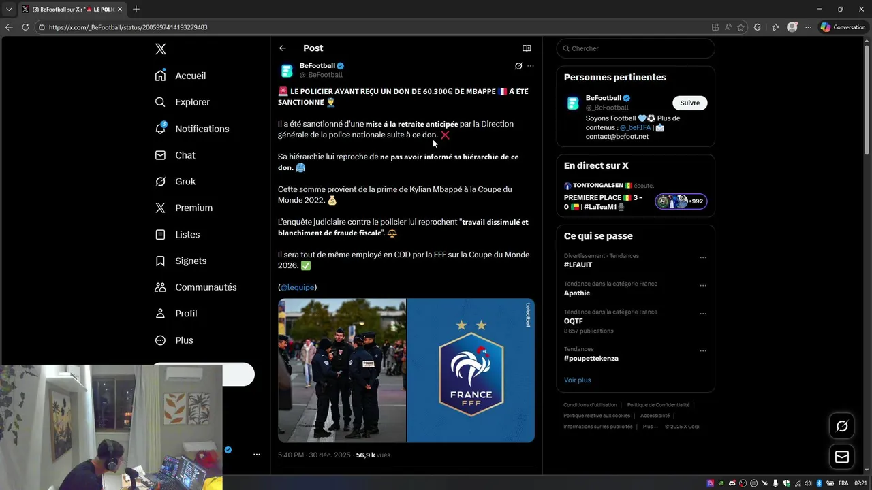Open Copilot Conversation button
Viewport: 872px width, 490px height.
(843, 27)
